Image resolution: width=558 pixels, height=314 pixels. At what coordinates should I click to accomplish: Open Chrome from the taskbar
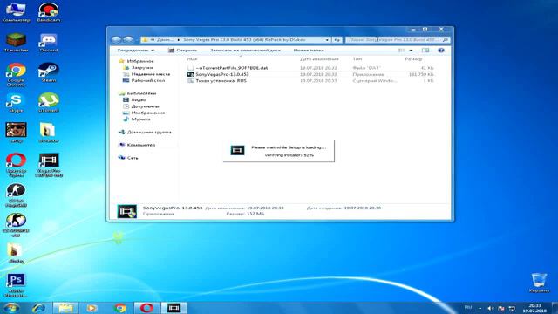tap(120, 308)
